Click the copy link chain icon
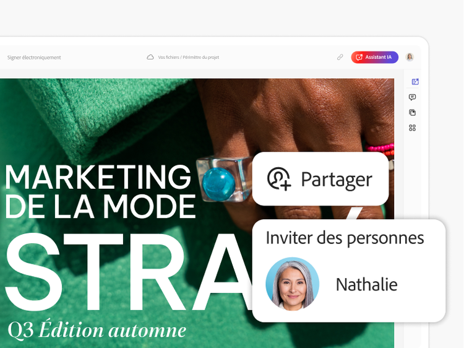The width and height of the screenshot is (464, 348). point(340,57)
